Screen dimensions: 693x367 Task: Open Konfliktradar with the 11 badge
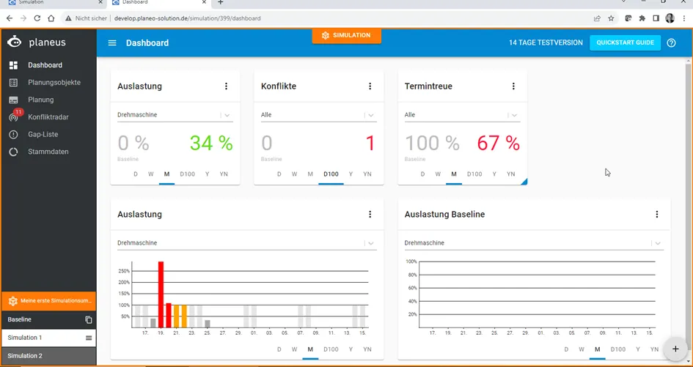(48, 117)
